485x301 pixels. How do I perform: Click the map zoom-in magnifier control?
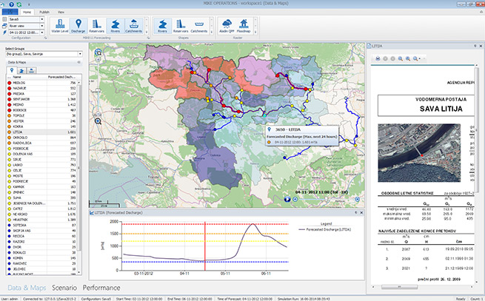(x=98, y=120)
